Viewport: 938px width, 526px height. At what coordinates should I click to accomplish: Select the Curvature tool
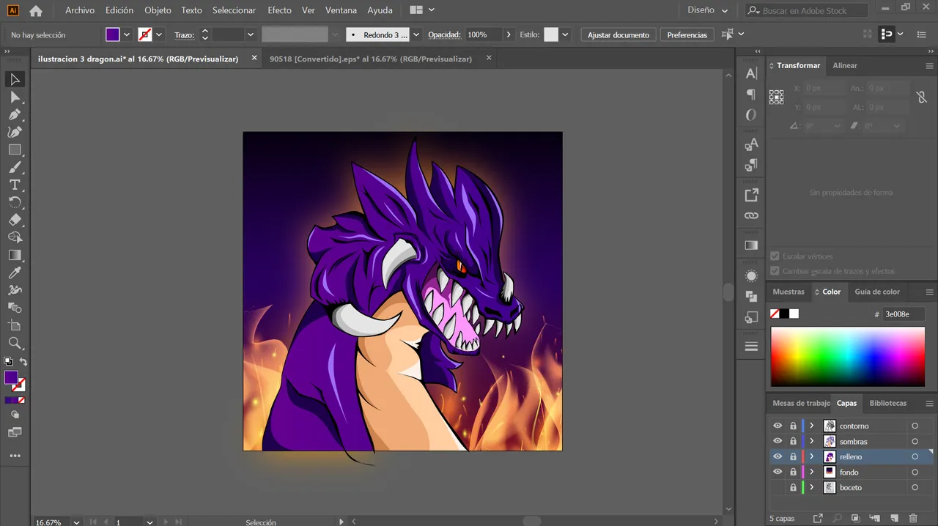click(x=15, y=132)
